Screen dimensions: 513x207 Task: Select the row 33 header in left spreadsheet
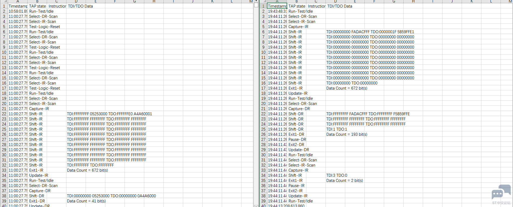pos(4,170)
